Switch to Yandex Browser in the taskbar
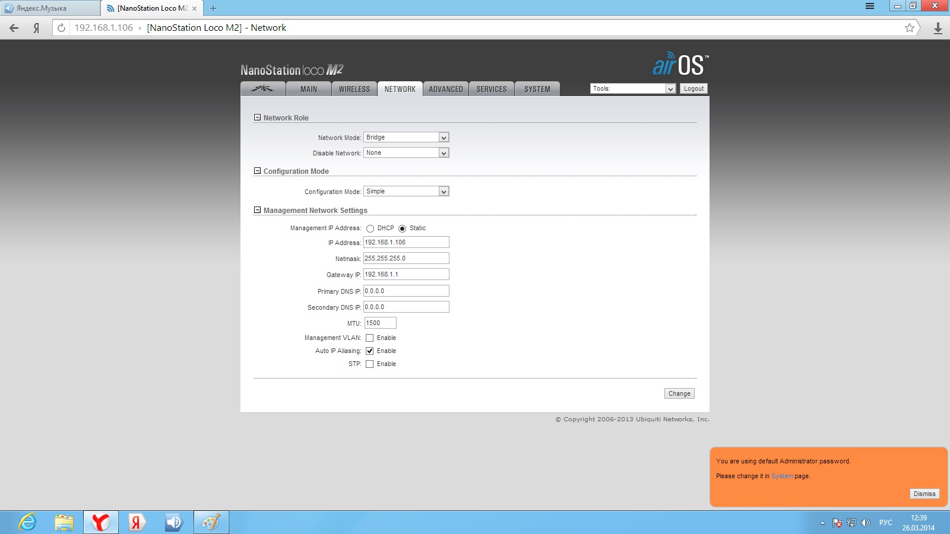 tap(101, 522)
